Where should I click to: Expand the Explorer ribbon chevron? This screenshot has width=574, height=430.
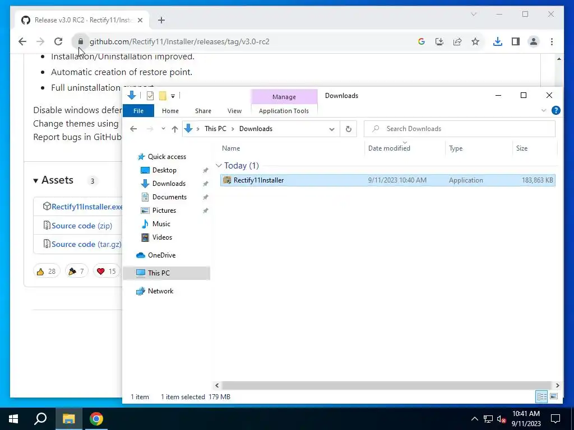544,110
